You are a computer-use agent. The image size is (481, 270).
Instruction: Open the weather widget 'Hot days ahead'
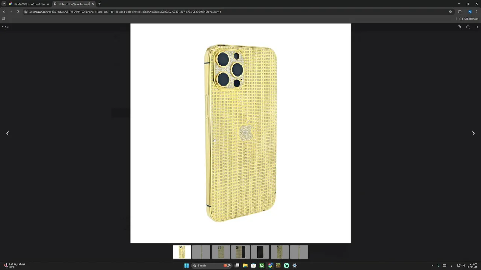(14, 265)
